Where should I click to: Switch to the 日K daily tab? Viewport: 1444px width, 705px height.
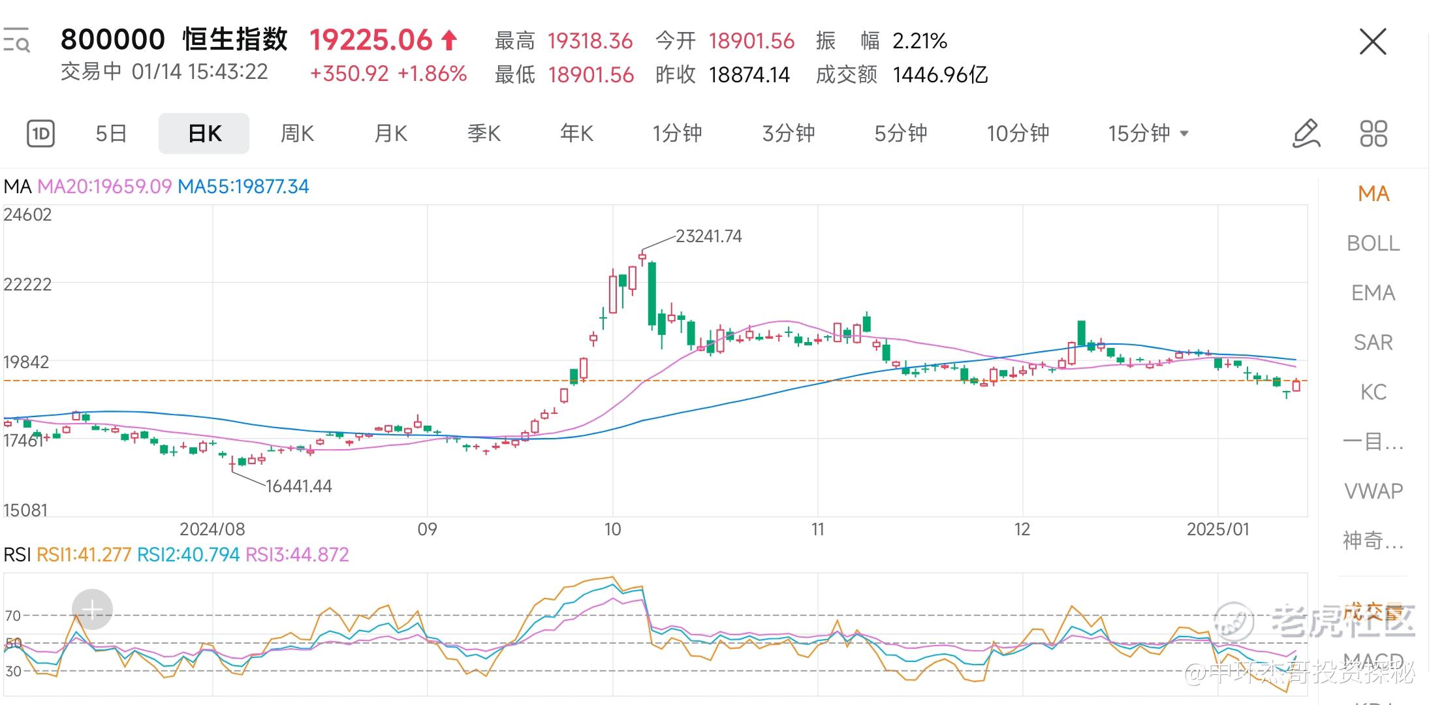pos(204,134)
